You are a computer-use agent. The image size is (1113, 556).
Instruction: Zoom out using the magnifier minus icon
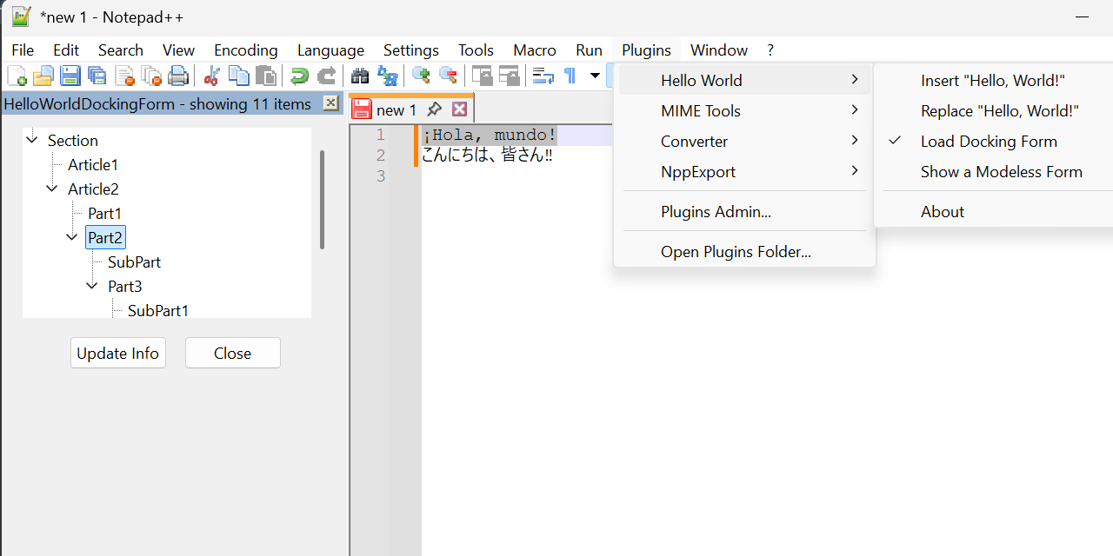pyautogui.click(x=448, y=76)
